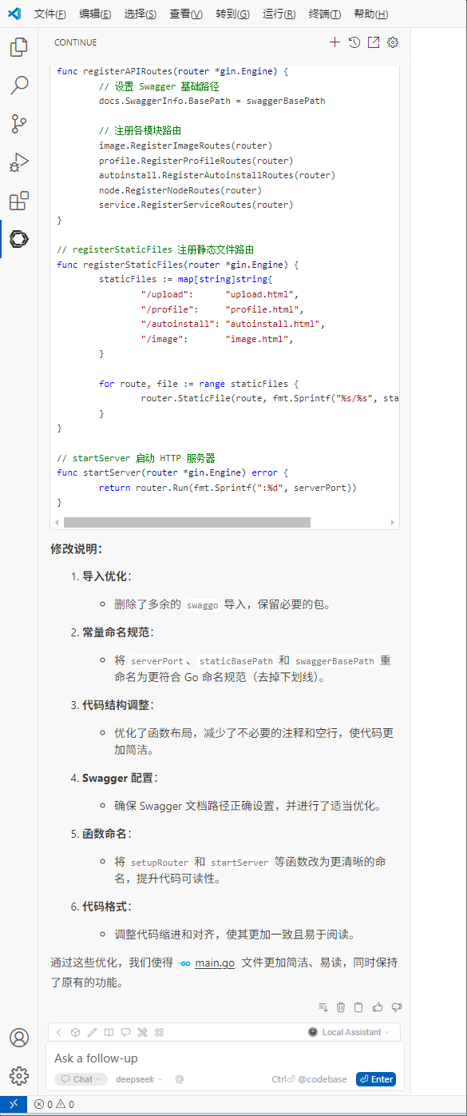467x1116 pixels.
Task: Open the Explorer view in activity bar
Action: coord(19,48)
